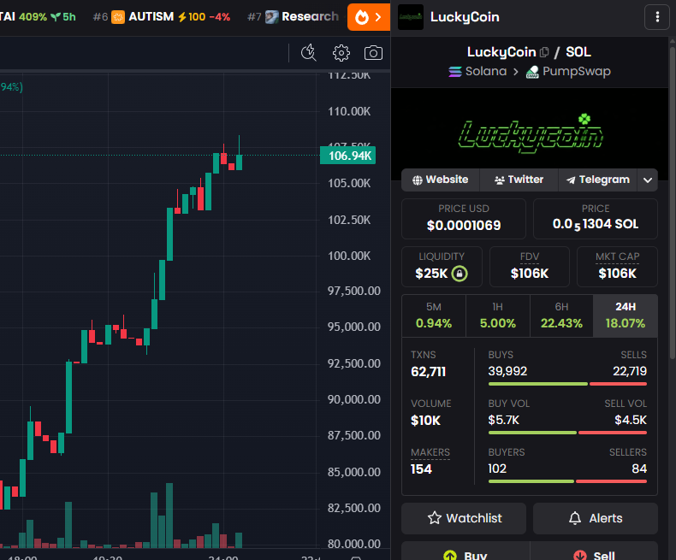Open the LuckyCoin Telegram link
Screen dimensions: 676x560
(597, 180)
